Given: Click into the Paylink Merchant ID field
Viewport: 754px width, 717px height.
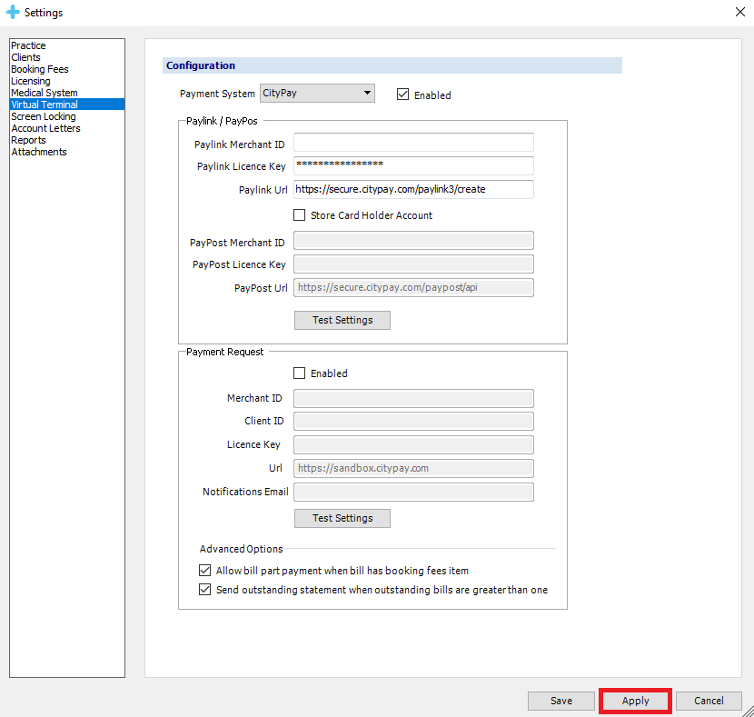Looking at the screenshot, I should click(413, 143).
